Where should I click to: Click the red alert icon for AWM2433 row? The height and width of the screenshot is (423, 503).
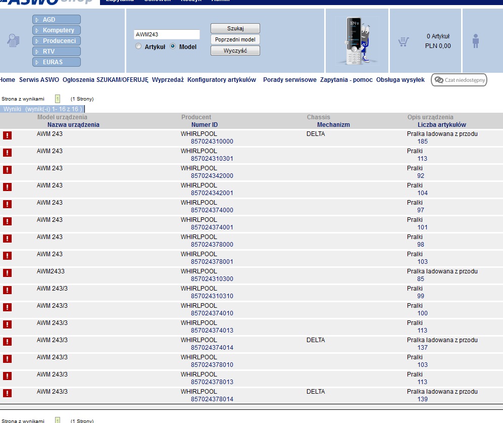point(7,273)
